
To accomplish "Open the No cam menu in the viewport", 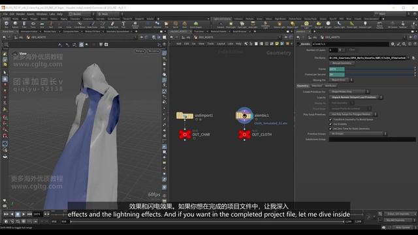I will point(153,51).
